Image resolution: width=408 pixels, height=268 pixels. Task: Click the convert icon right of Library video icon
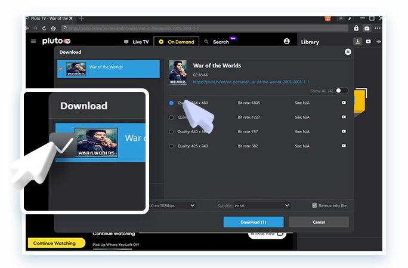click(379, 41)
